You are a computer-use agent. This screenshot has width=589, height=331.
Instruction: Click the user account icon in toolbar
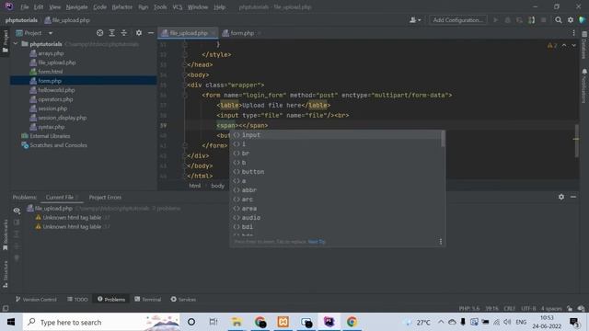415,20
